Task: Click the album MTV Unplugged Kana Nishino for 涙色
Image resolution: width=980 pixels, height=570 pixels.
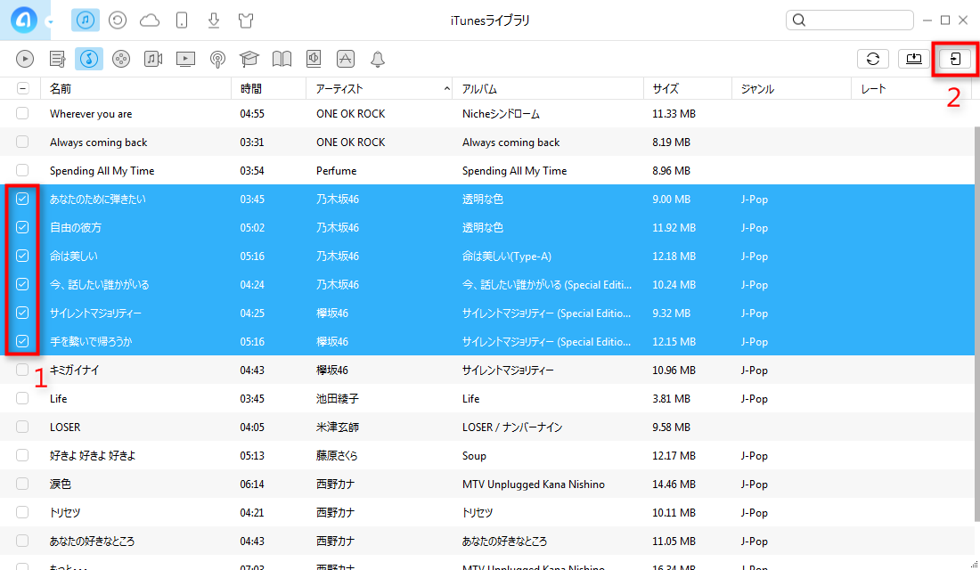Action: click(533, 484)
